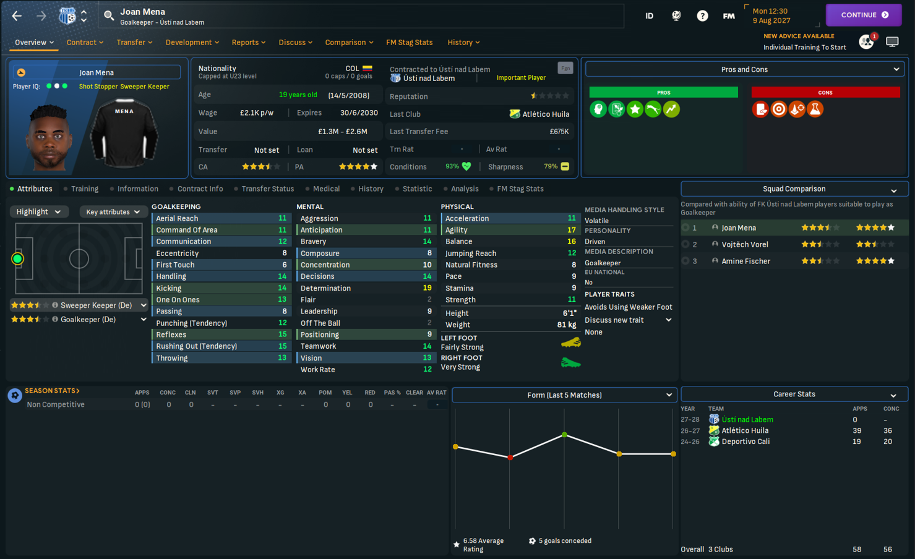Viewport: 915px width, 559px height.
Task: Open the Squad Comparison panel dropdown
Action: click(794, 189)
